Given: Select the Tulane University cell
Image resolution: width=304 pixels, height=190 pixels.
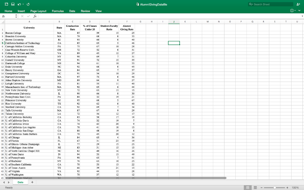Looking at the screenshot, I should pyautogui.click(x=29, y=114).
